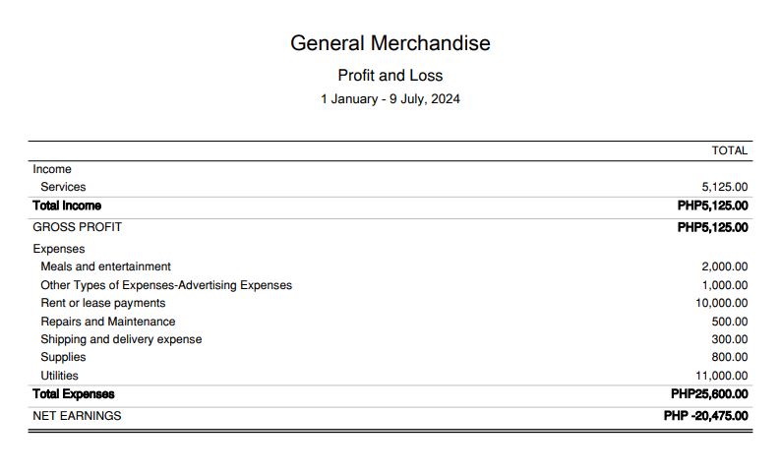
Task: Open Meals and entertainment expense row
Action: click(x=105, y=266)
